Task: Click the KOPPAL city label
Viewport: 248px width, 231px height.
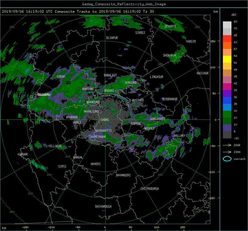Action: coord(136,124)
